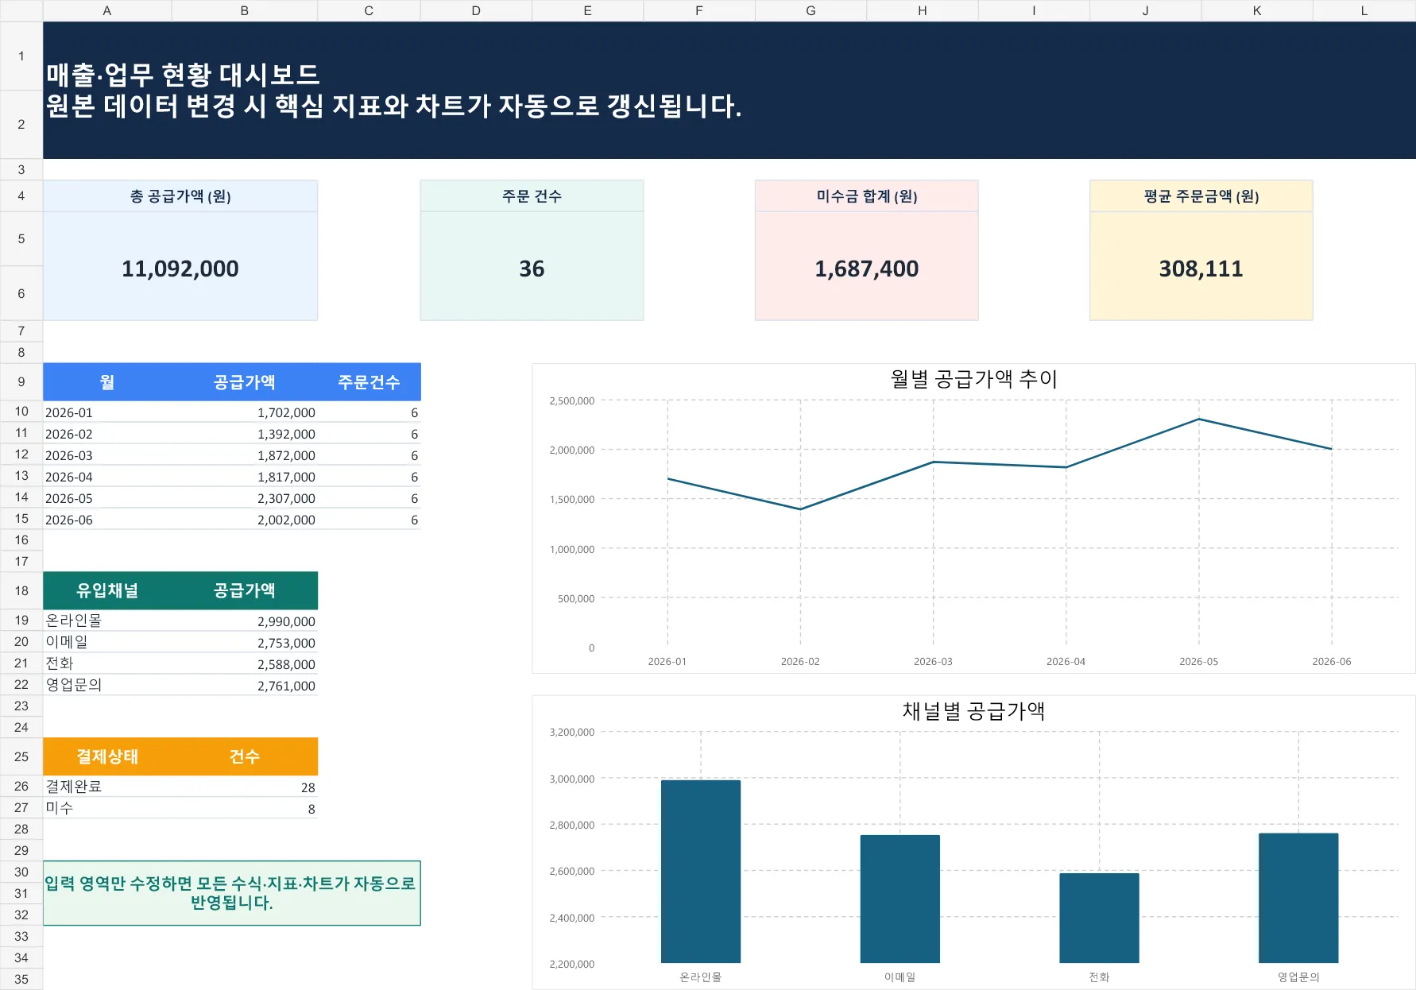
Task: Click the 미수 count 8
Action: [x=245, y=808]
